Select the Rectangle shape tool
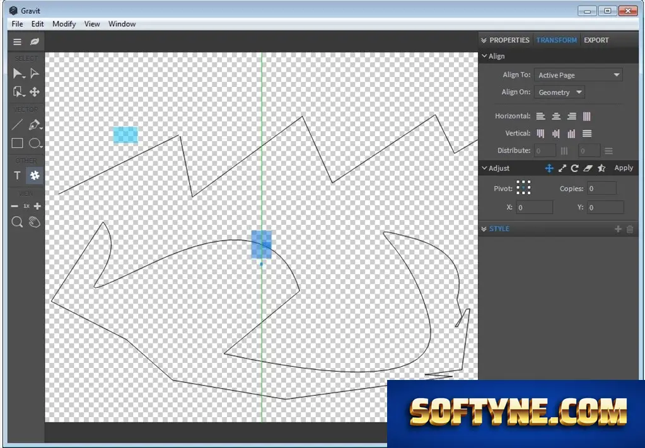Image resolution: width=645 pixels, height=448 pixels. pos(17,143)
